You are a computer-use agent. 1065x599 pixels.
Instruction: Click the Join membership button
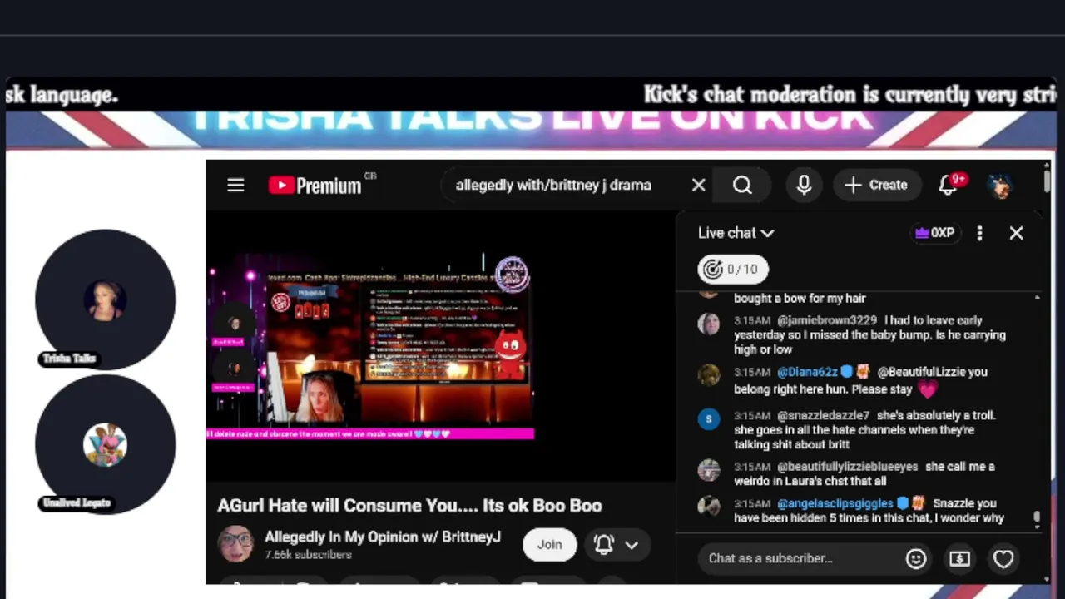[x=549, y=544]
